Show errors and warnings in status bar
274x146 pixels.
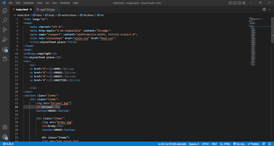pyautogui.click(x=8, y=144)
